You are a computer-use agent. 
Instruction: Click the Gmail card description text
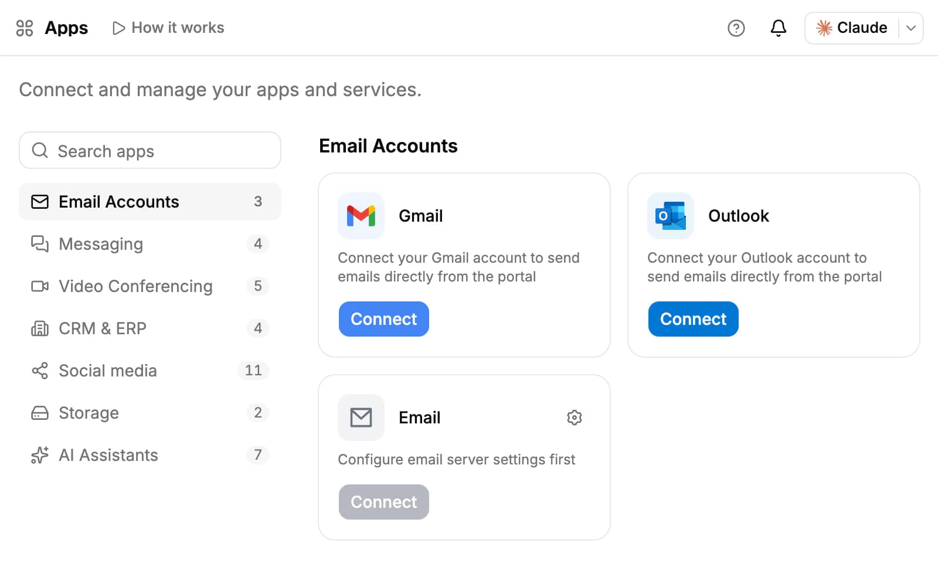tap(459, 267)
